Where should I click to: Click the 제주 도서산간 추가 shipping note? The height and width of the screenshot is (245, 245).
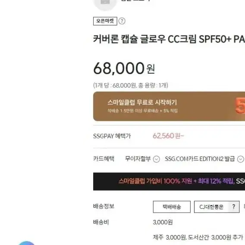(x=198, y=237)
